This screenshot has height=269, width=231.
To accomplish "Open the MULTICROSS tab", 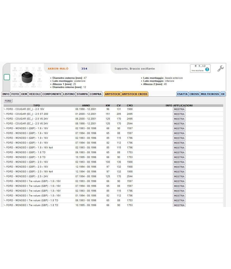I will tap(210, 94).
